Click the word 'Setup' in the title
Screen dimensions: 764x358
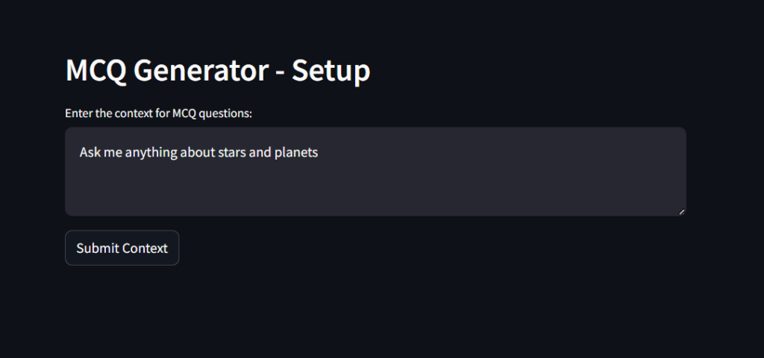coord(331,71)
